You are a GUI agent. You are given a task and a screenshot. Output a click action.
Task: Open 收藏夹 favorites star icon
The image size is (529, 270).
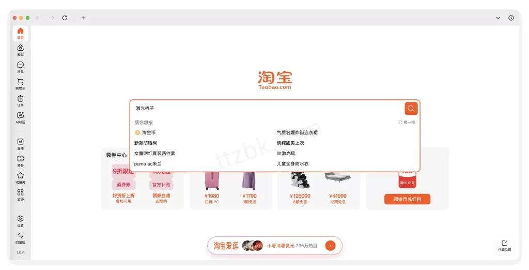tap(20, 178)
